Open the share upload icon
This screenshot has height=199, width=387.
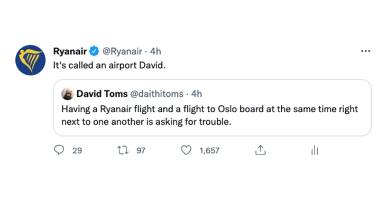coord(261,150)
